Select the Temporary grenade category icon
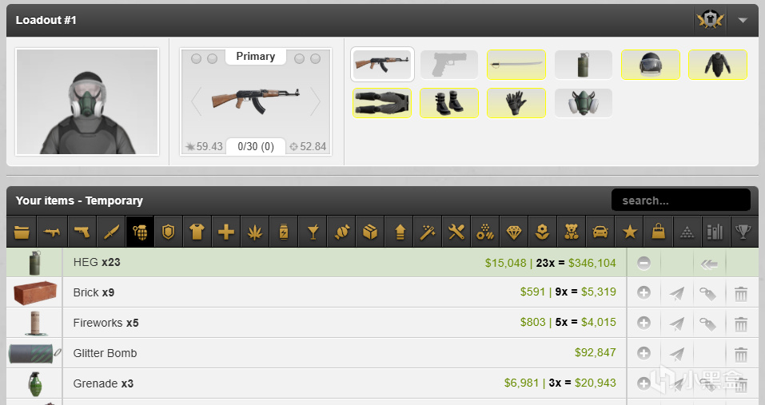This screenshot has height=405, width=765. pyautogui.click(x=140, y=232)
